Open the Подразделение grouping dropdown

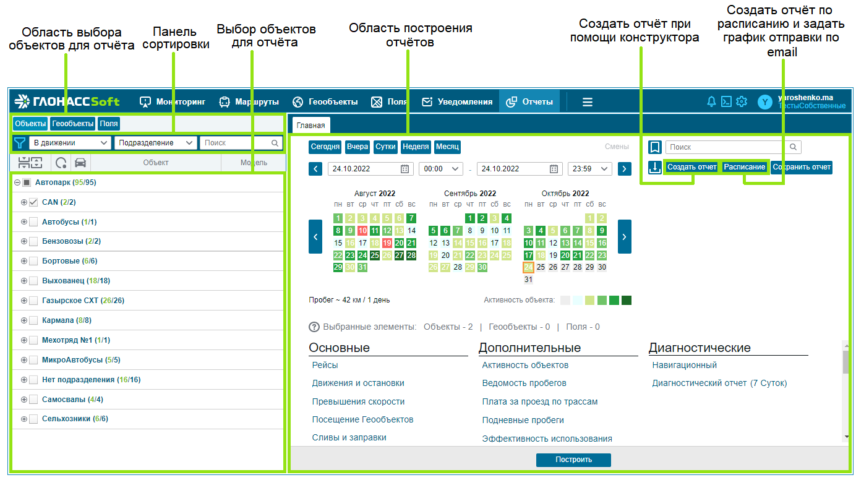(156, 143)
